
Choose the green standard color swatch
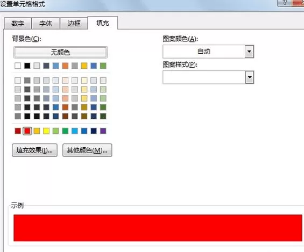click(x=65, y=131)
